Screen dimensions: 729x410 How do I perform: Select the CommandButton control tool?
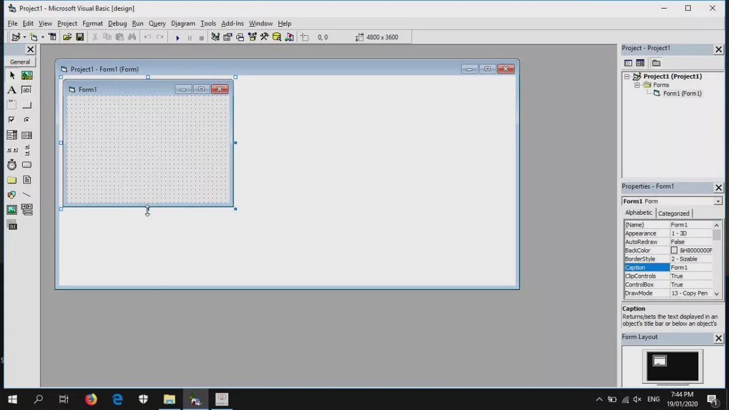coord(27,105)
